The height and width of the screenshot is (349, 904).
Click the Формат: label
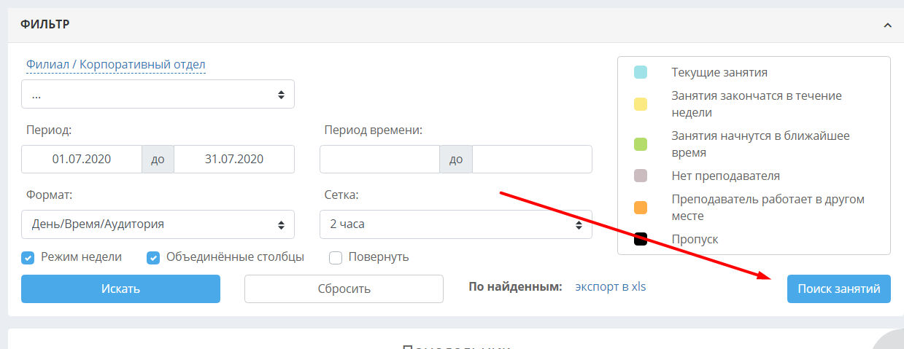[50, 195]
